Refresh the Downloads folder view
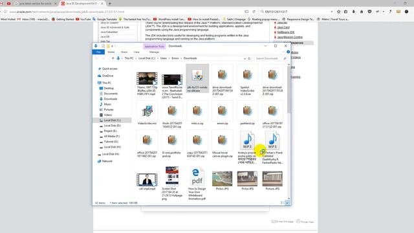This screenshot has width=414, height=233. pyautogui.click(x=249, y=58)
